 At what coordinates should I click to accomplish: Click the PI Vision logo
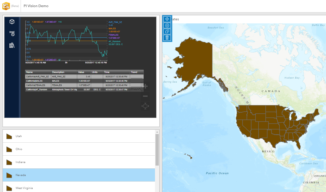[6, 6]
